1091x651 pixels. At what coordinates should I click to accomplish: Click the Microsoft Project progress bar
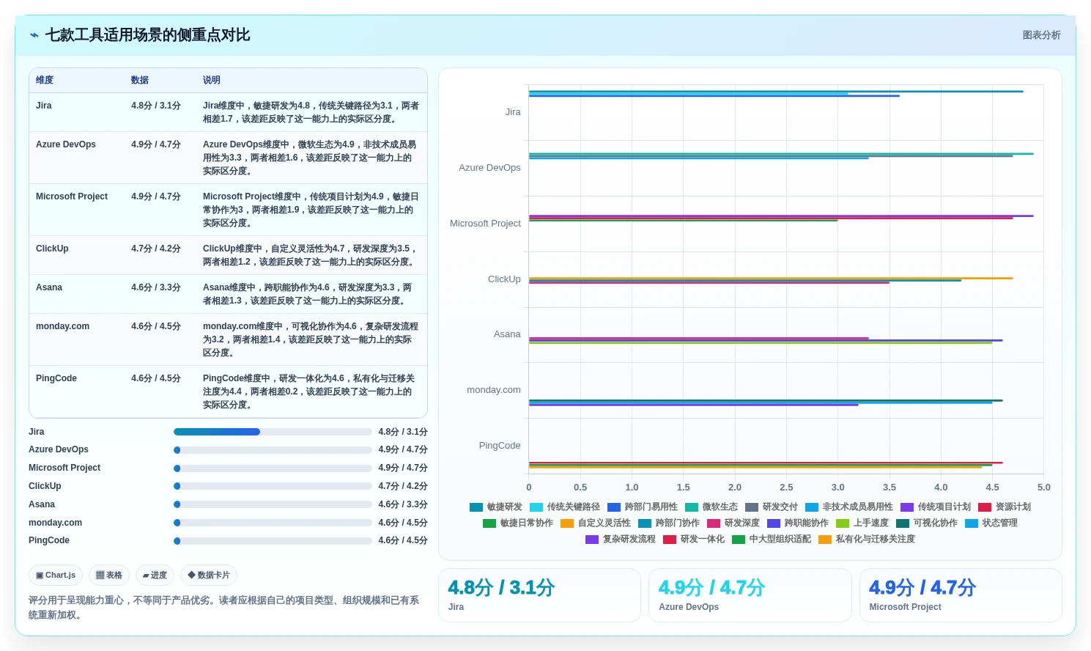tap(273, 468)
